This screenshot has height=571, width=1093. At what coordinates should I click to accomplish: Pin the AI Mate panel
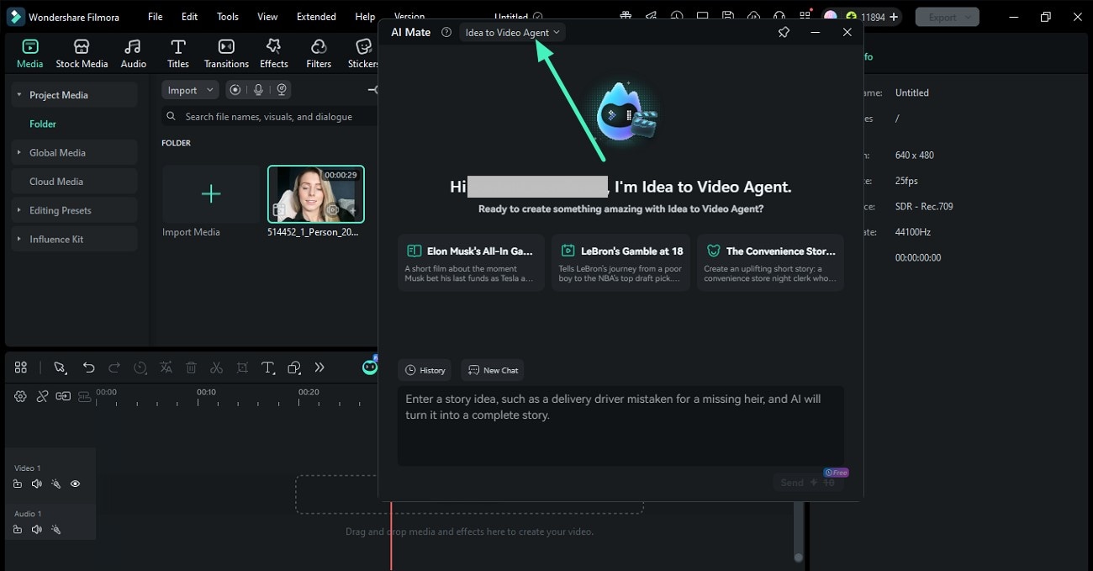pyautogui.click(x=784, y=32)
